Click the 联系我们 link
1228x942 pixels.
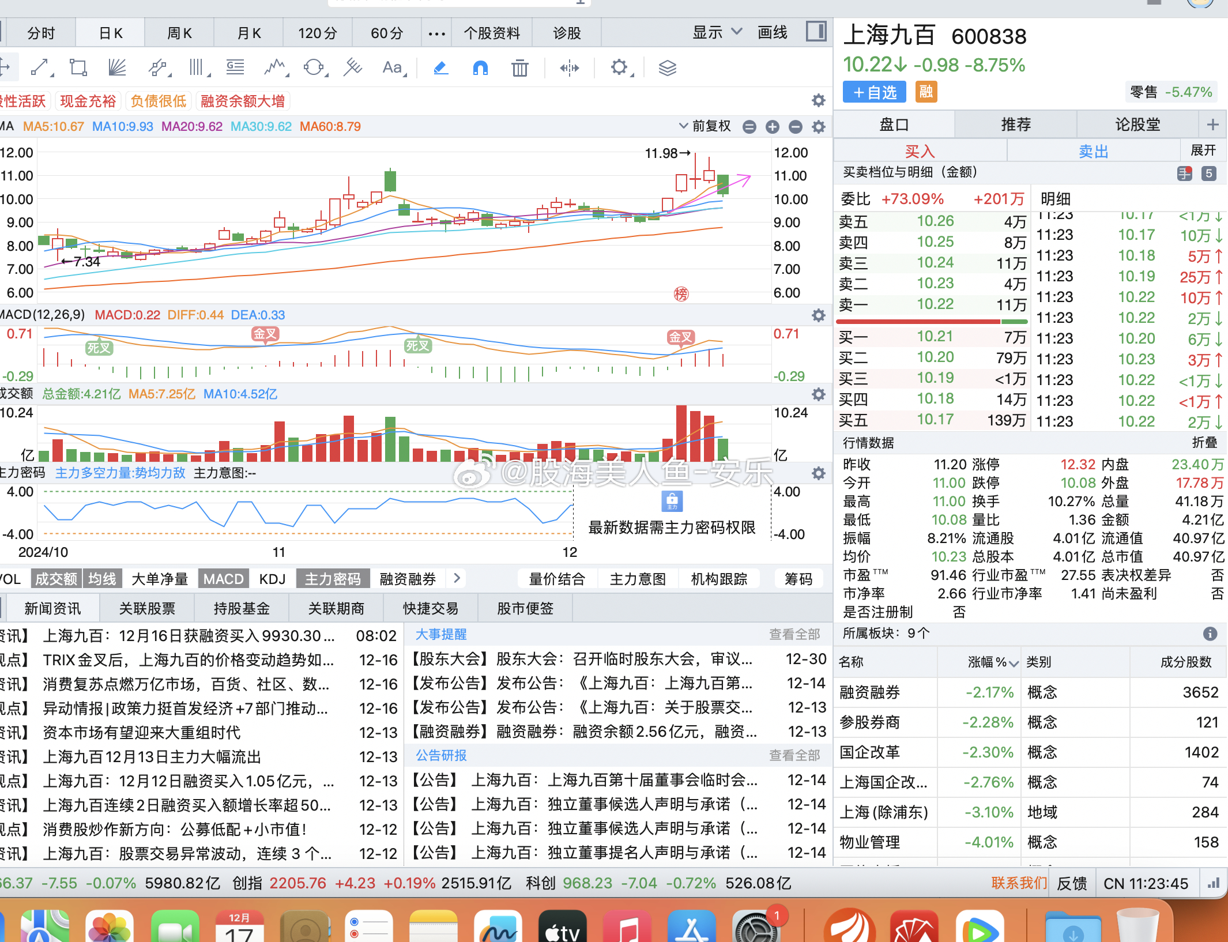pyautogui.click(x=1019, y=883)
